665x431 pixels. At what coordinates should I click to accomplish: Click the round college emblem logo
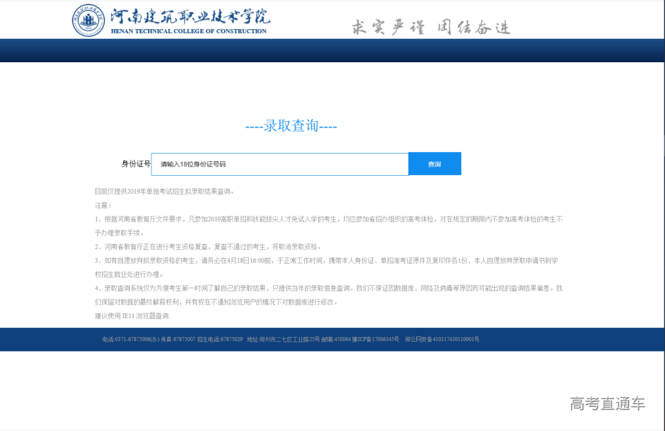click(x=89, y=20)
